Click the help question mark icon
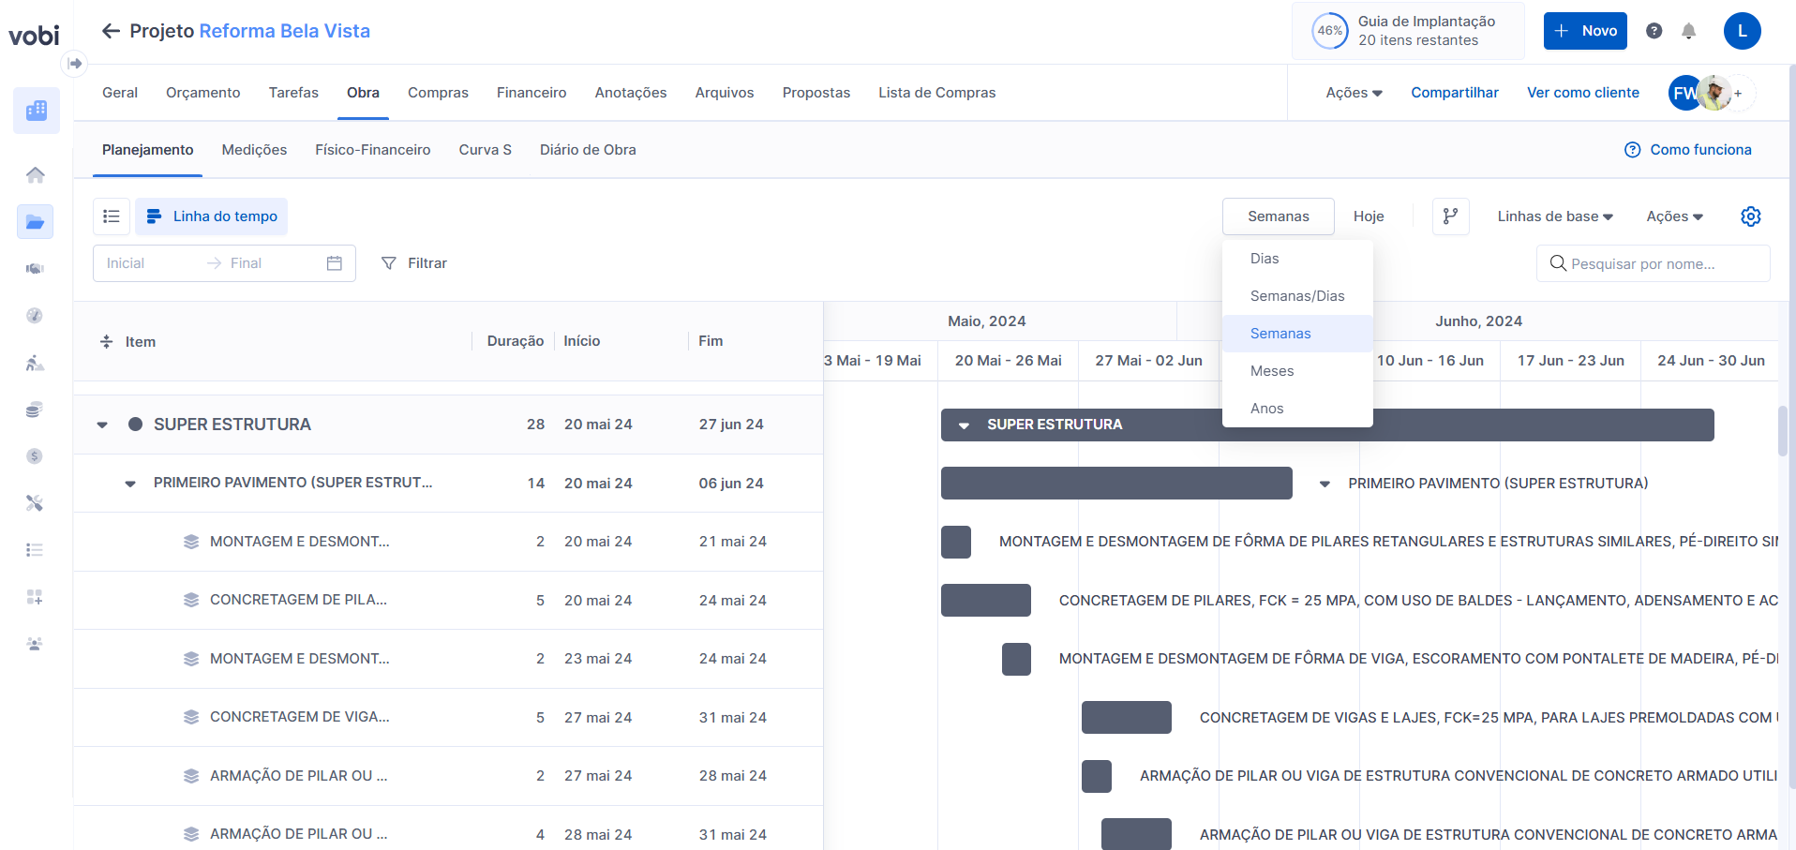The width and height of the screenshot is (1796, 850). pyautogui.click(x=1654, y=31)
